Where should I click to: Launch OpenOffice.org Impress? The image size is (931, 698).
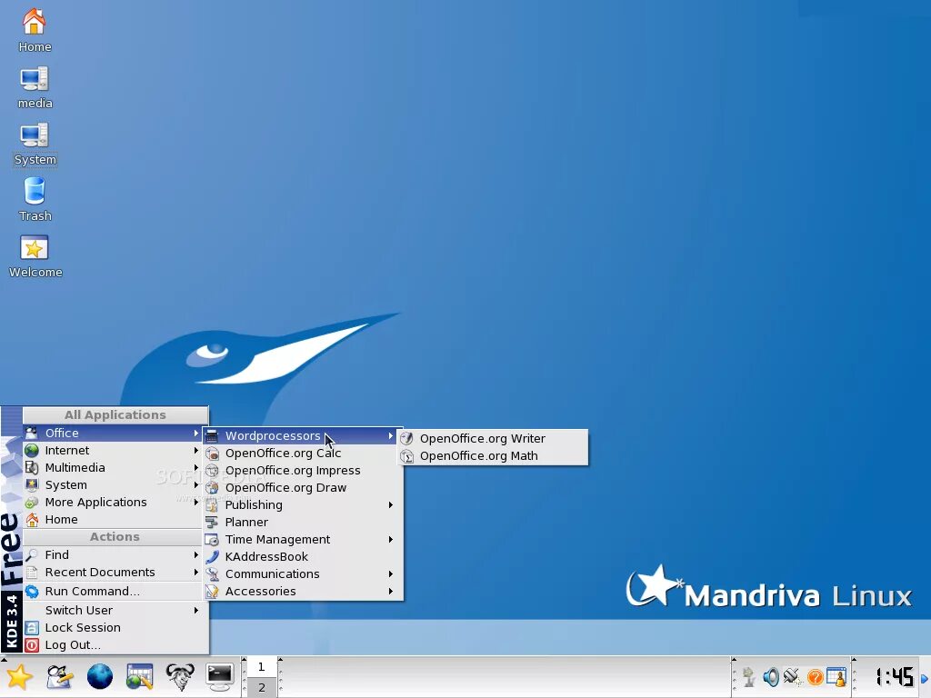303,470
